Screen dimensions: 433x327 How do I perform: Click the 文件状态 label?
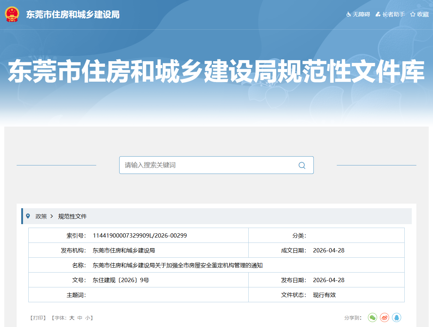click(294, 295)
